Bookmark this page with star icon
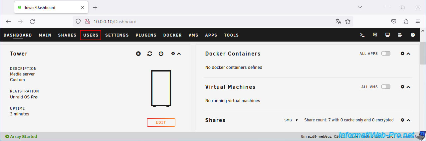 [348, 22]
